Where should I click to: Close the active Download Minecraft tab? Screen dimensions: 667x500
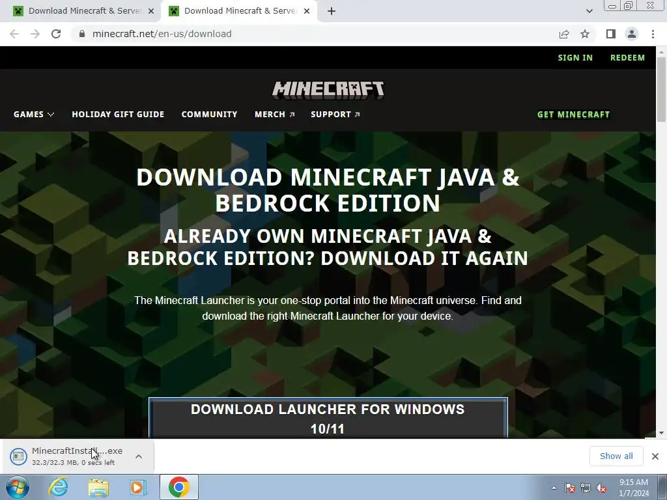307,11
